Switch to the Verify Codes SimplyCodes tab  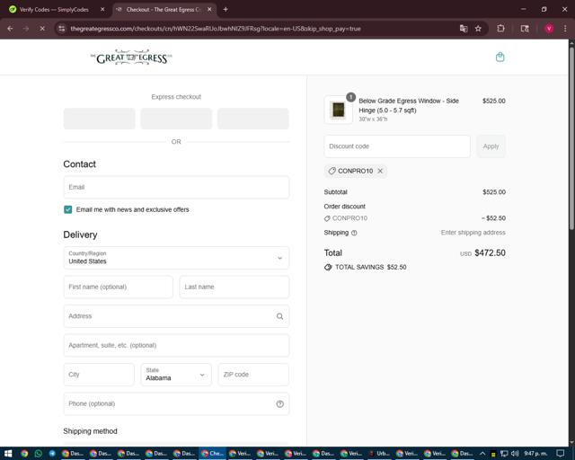point(54,10)
